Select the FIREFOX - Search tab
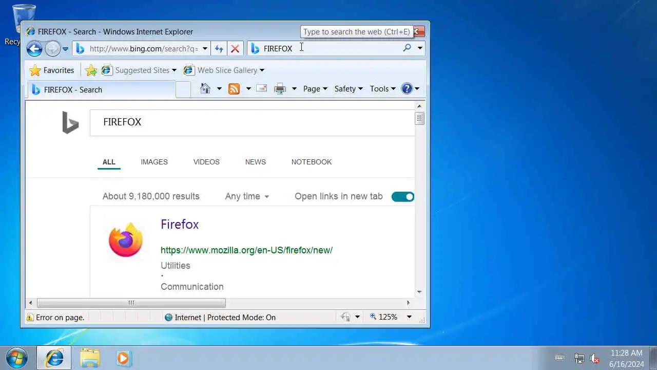657x370 pixels. [101, 89]
